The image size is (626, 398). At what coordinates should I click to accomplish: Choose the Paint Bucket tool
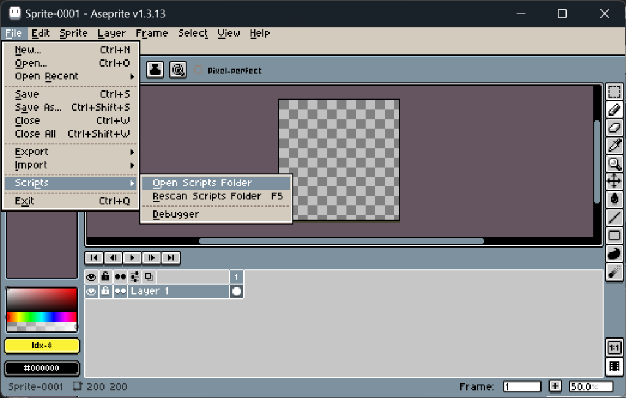click(x=614, y=199)
